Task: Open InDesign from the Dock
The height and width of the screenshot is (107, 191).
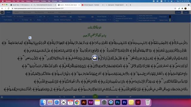Action: click(138, 102)
